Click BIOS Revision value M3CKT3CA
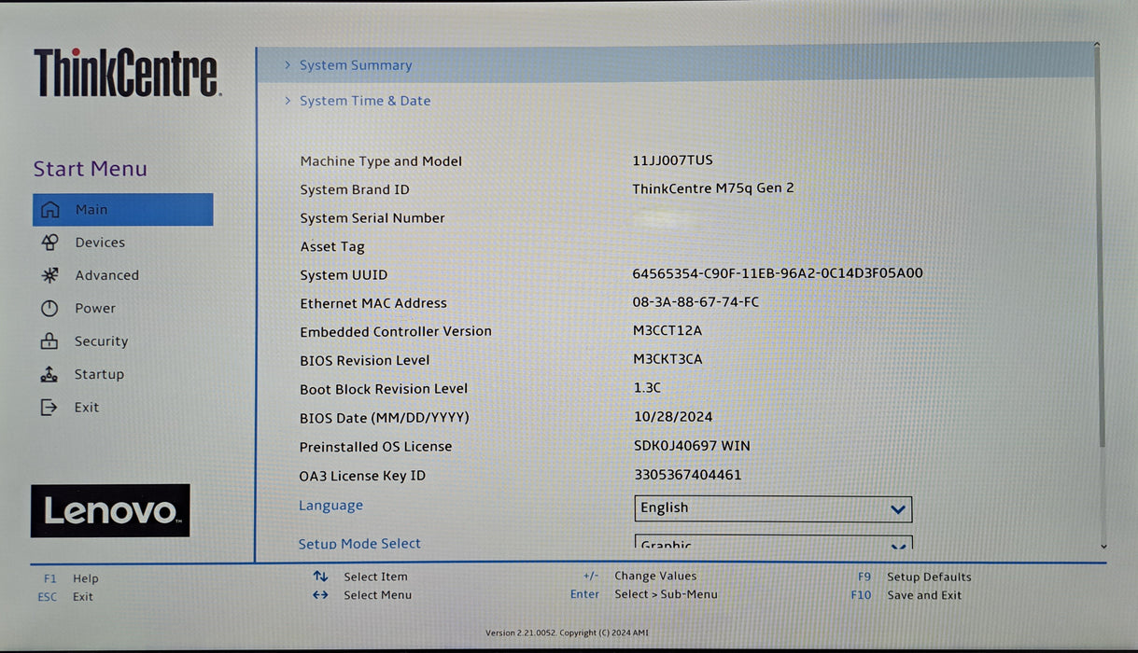The height and width of the screenshot is (653, 1138). [x=667, y=359]
